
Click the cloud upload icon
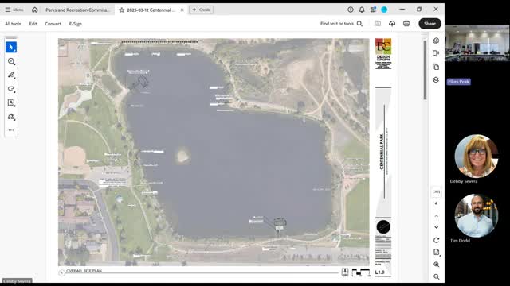[x=392, y=24]
